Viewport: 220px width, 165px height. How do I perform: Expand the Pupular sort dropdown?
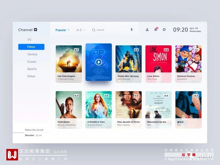point(62,30)
